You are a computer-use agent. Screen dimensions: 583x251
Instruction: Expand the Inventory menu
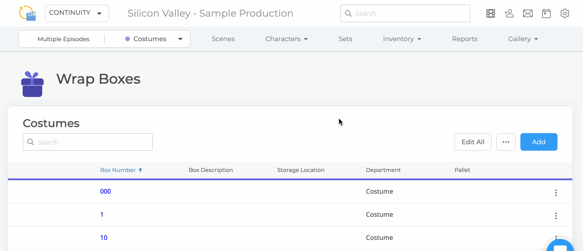pyautogui.click(x=402, y=39)
